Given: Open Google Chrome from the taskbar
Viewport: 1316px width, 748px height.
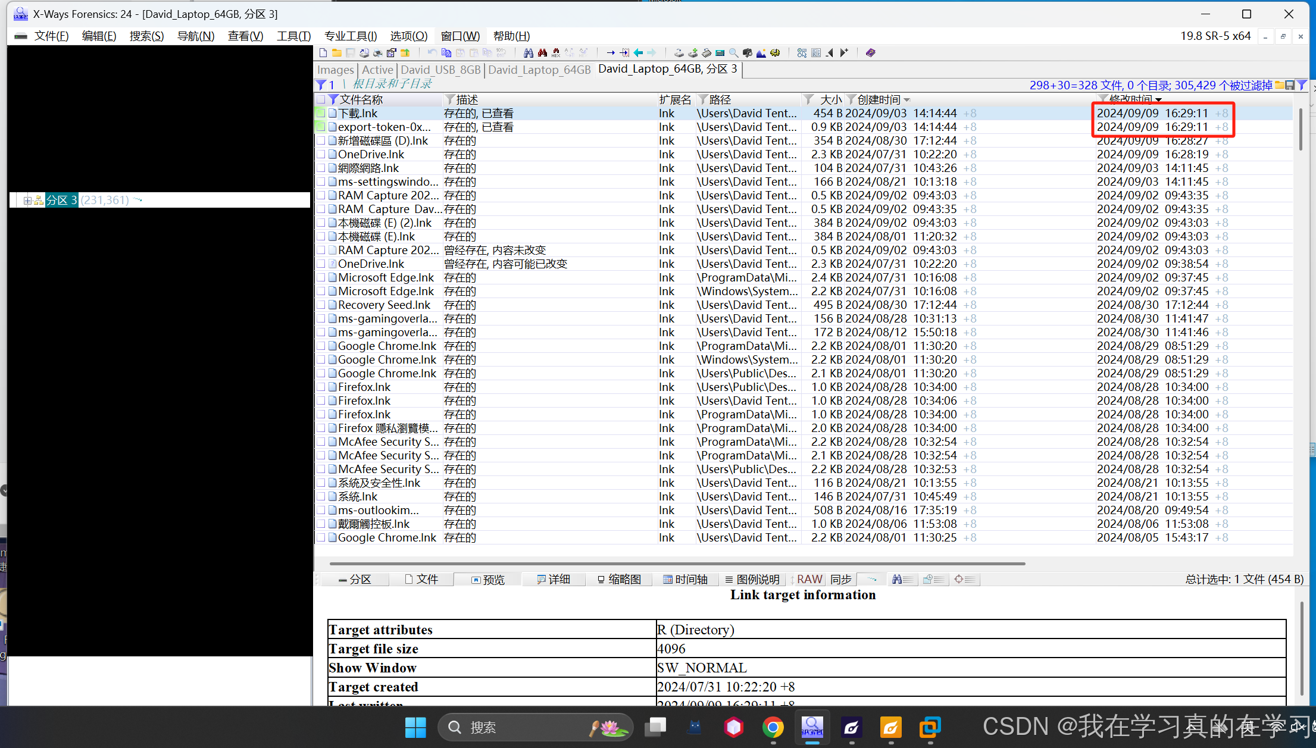Looking at the screenshot, I should 773,727.
